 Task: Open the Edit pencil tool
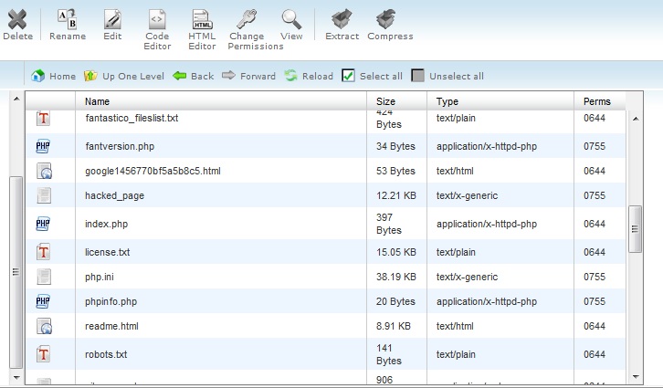[112, 19]
